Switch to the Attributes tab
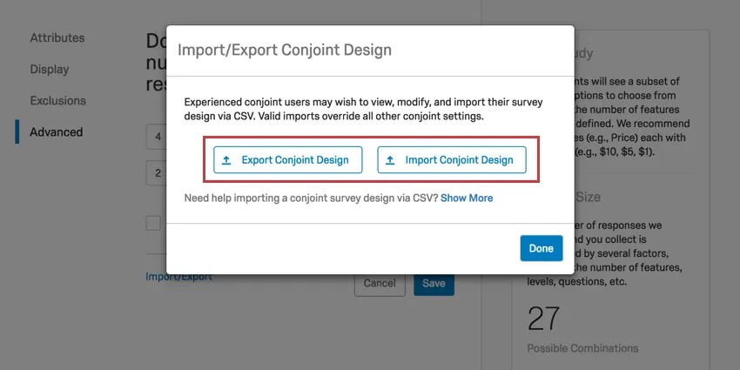The height and width of the screenshot is (370, 740). click(x=57, y=38)
